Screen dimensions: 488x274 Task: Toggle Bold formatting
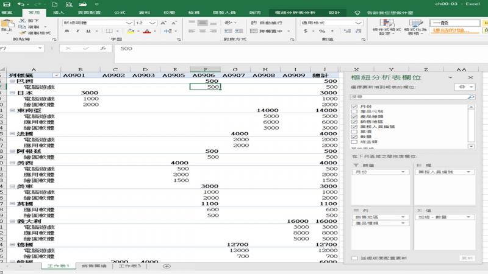tap(67, 31)
